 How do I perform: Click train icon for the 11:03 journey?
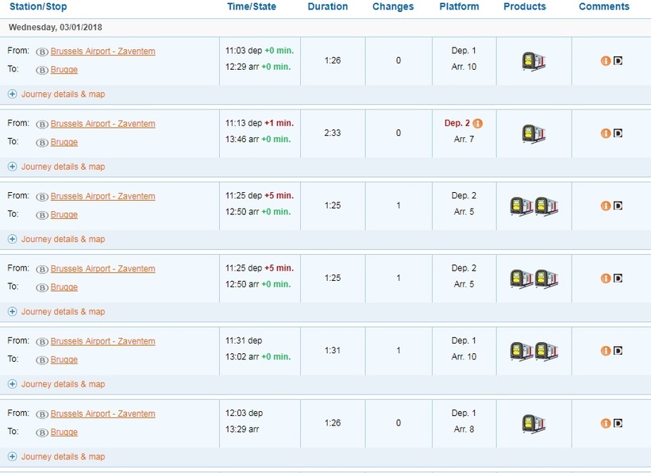tap(534, 62)
